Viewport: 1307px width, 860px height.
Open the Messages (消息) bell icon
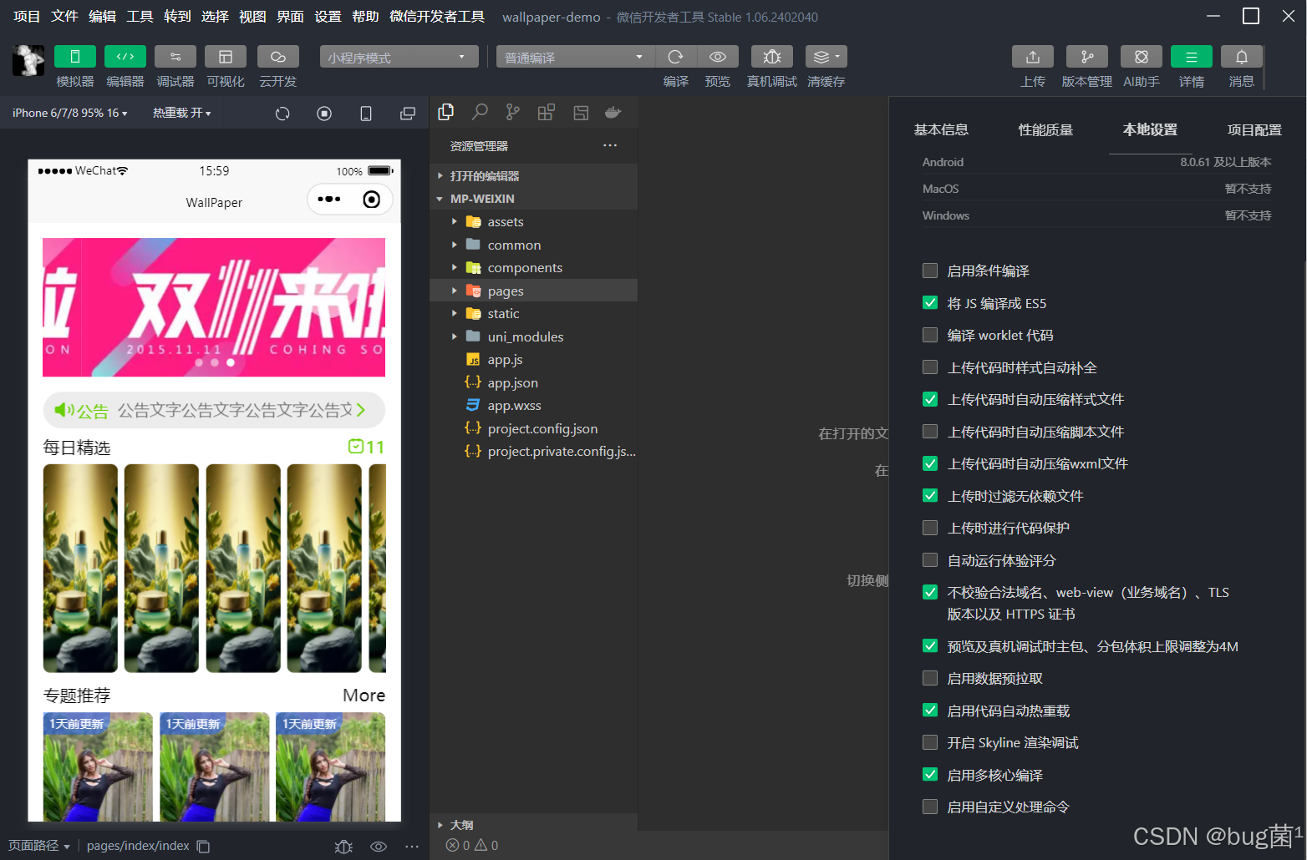(x=1242, y=57)
